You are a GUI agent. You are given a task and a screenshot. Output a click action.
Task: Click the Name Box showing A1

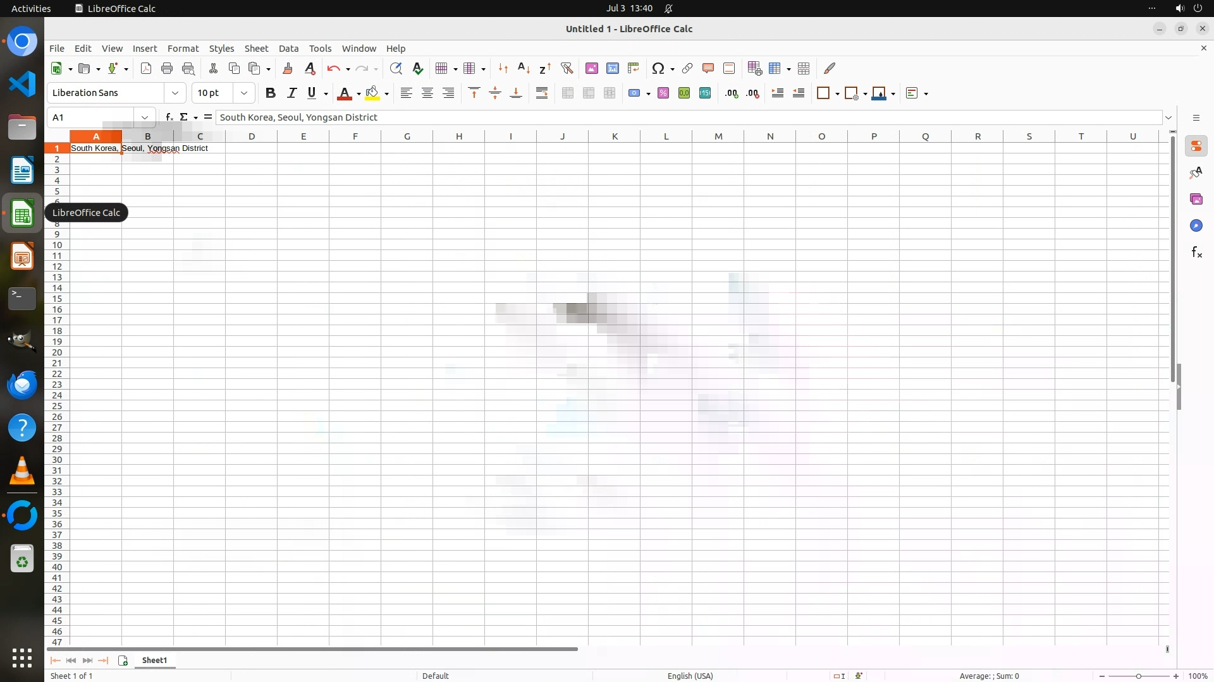coord(90,117)
